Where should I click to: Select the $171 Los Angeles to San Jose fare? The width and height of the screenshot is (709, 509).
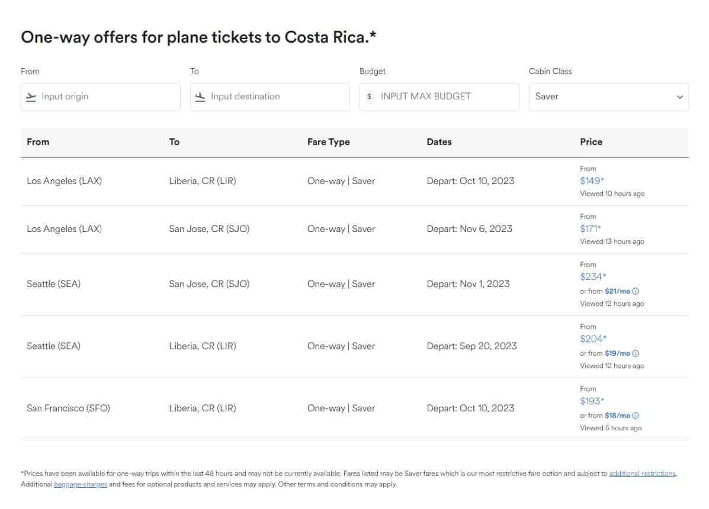coord(591,229)
